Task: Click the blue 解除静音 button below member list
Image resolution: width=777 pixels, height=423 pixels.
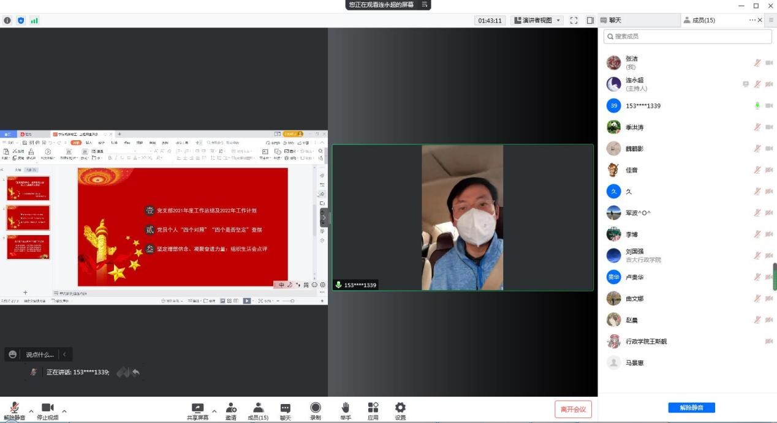Action: pyautogui.click(x=691, y=408)
